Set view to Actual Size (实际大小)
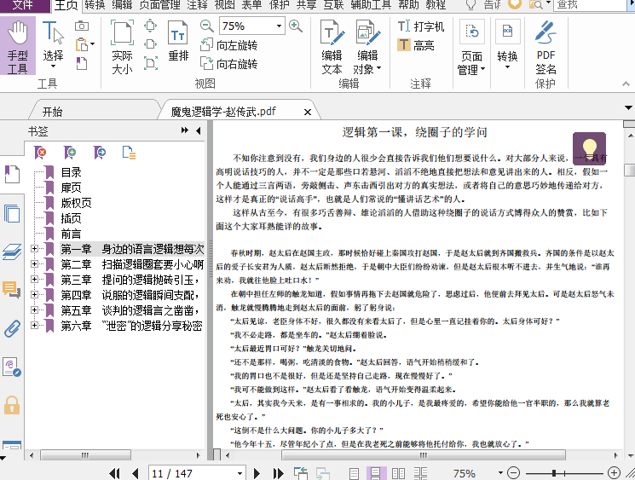 (x=122, y=47)
